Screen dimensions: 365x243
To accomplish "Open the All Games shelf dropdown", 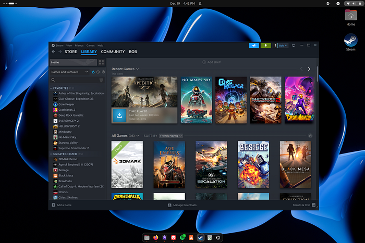I will 138,136.
